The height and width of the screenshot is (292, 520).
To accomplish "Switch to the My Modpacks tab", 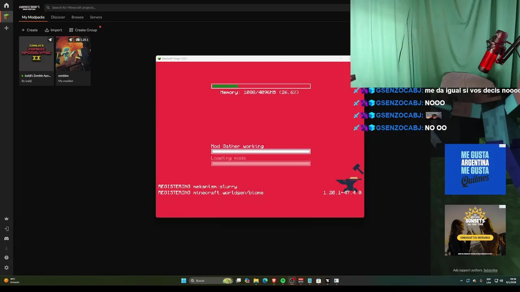I will pyautogui.click(x=33, y=17).
